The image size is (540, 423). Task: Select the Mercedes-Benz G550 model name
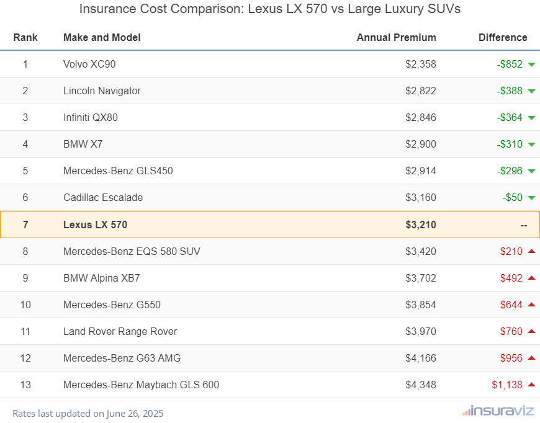(x=112, y=305)
